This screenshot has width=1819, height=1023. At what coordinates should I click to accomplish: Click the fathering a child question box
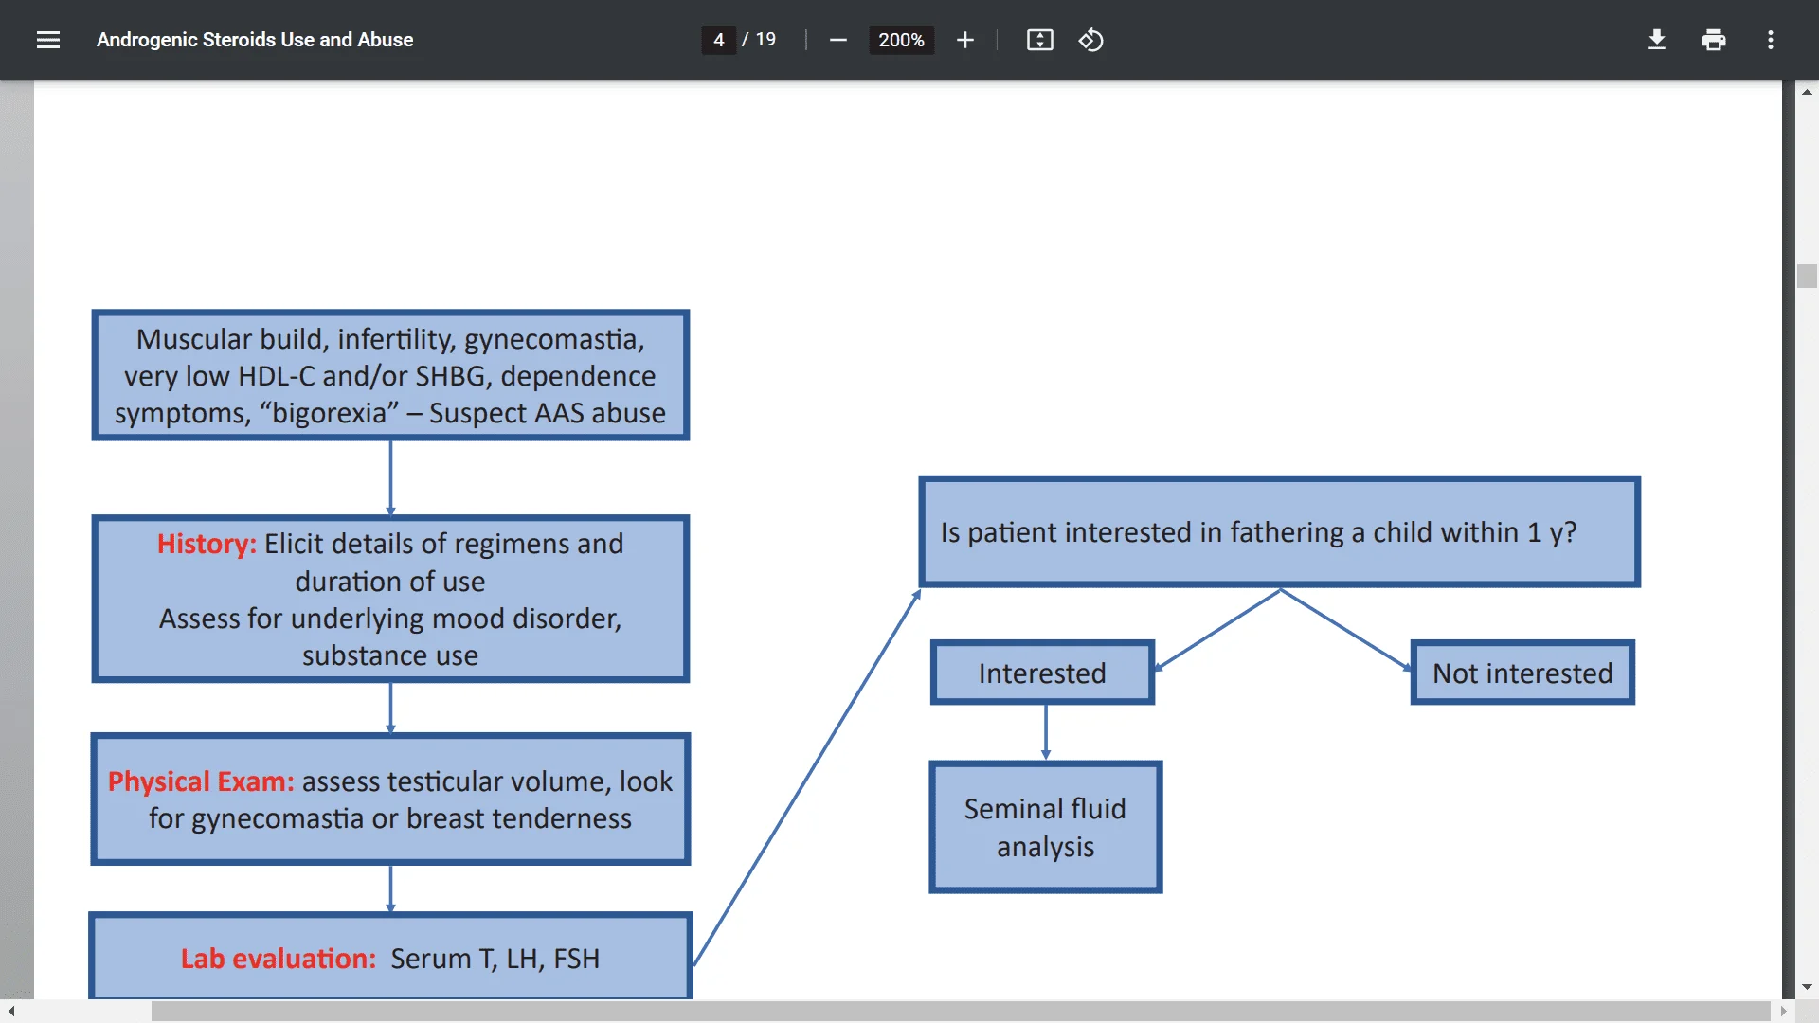click(x=1279, y=531)
